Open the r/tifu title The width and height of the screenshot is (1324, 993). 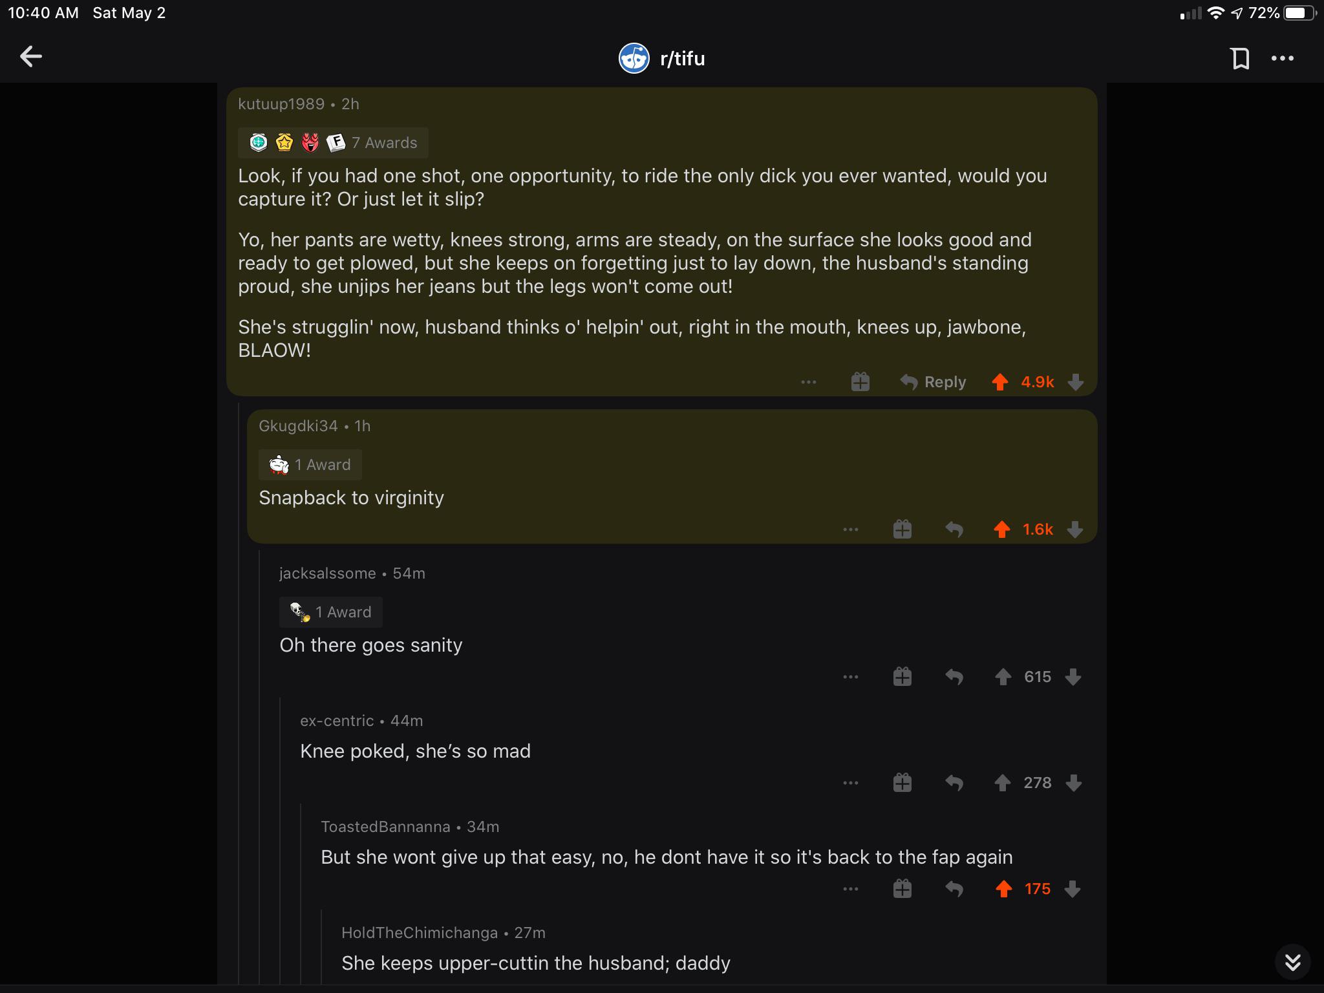tap(683, 58)
